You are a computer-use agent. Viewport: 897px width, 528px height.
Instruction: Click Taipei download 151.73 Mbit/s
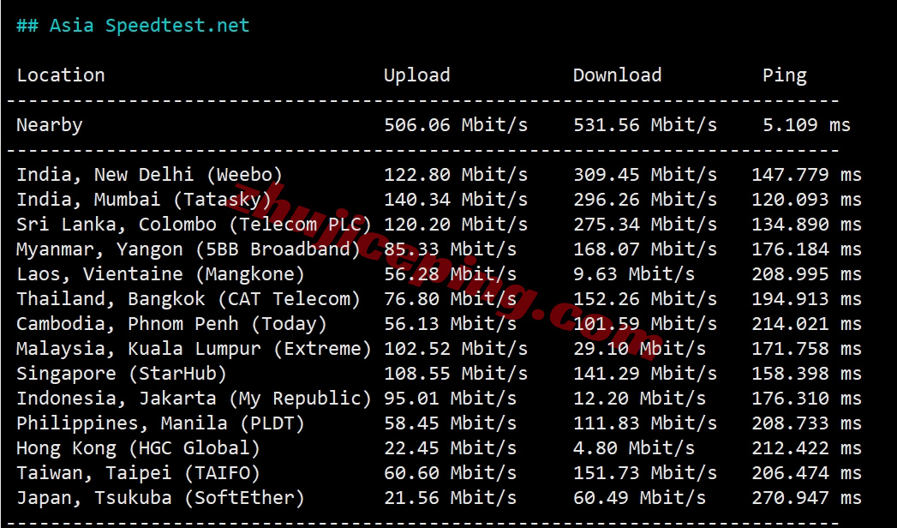pos(645,473)
